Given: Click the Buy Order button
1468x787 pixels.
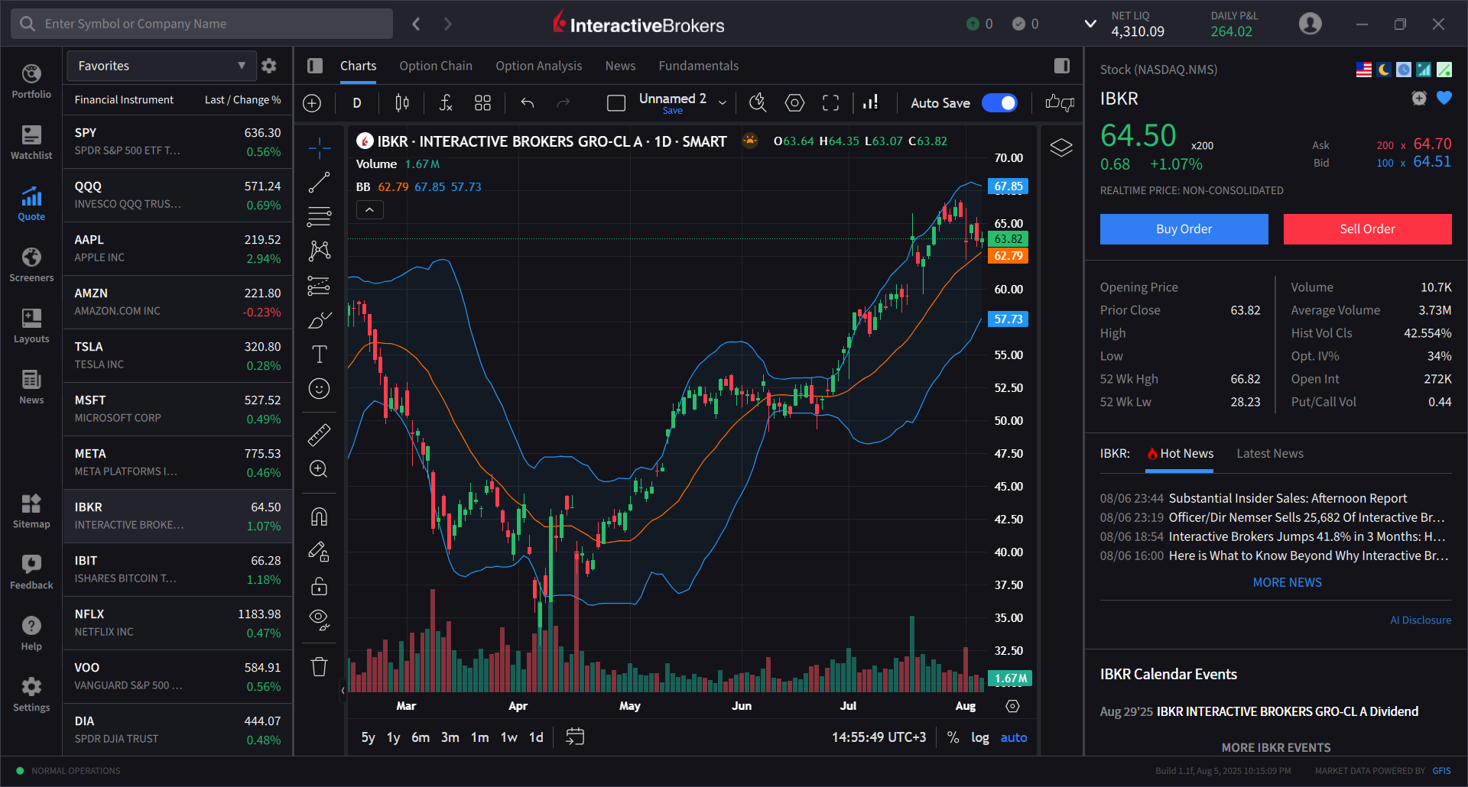Looking at the screenshot, I should pos(1184,229).
